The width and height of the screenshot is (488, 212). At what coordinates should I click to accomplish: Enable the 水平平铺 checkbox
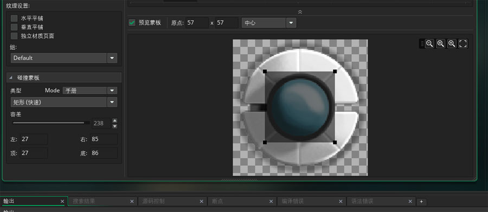tap(14, 18)
